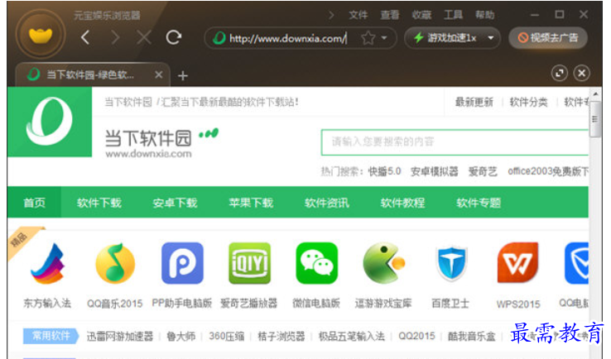
Task: Click the forward navigation arrow
Action: click(115, 37)
